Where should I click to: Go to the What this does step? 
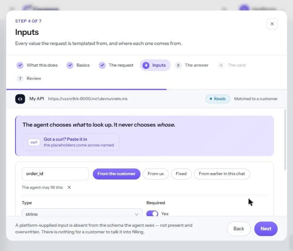pyautogui.click(x=37, y=65)
